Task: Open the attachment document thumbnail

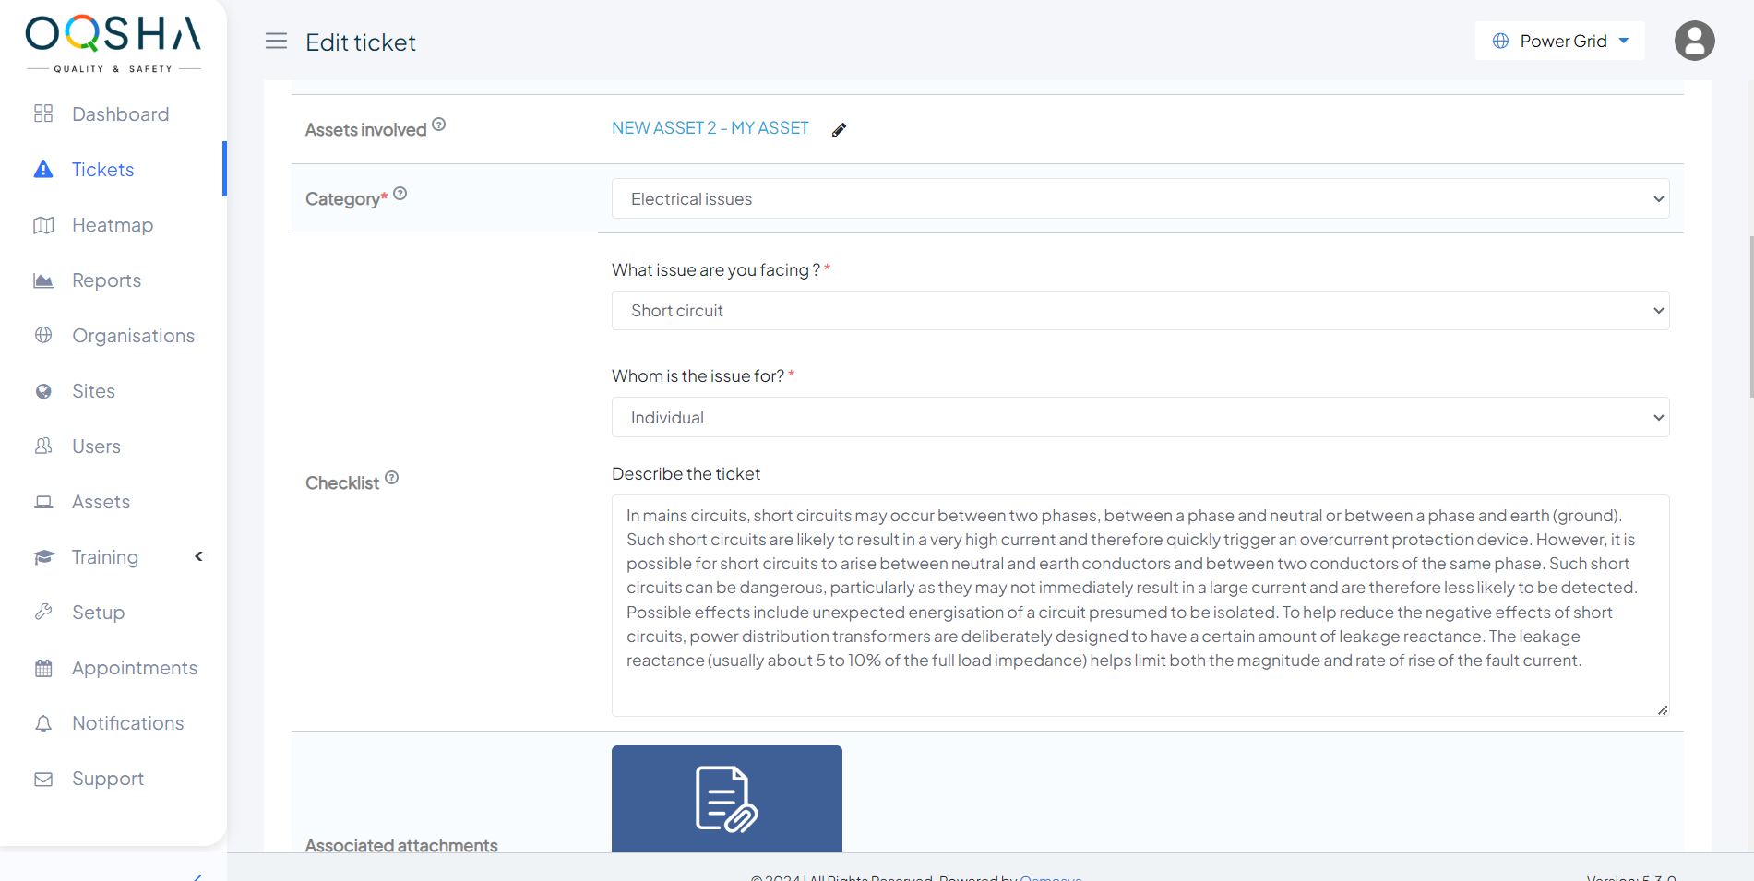Action: pyautogui.click(x=726, y=799)
